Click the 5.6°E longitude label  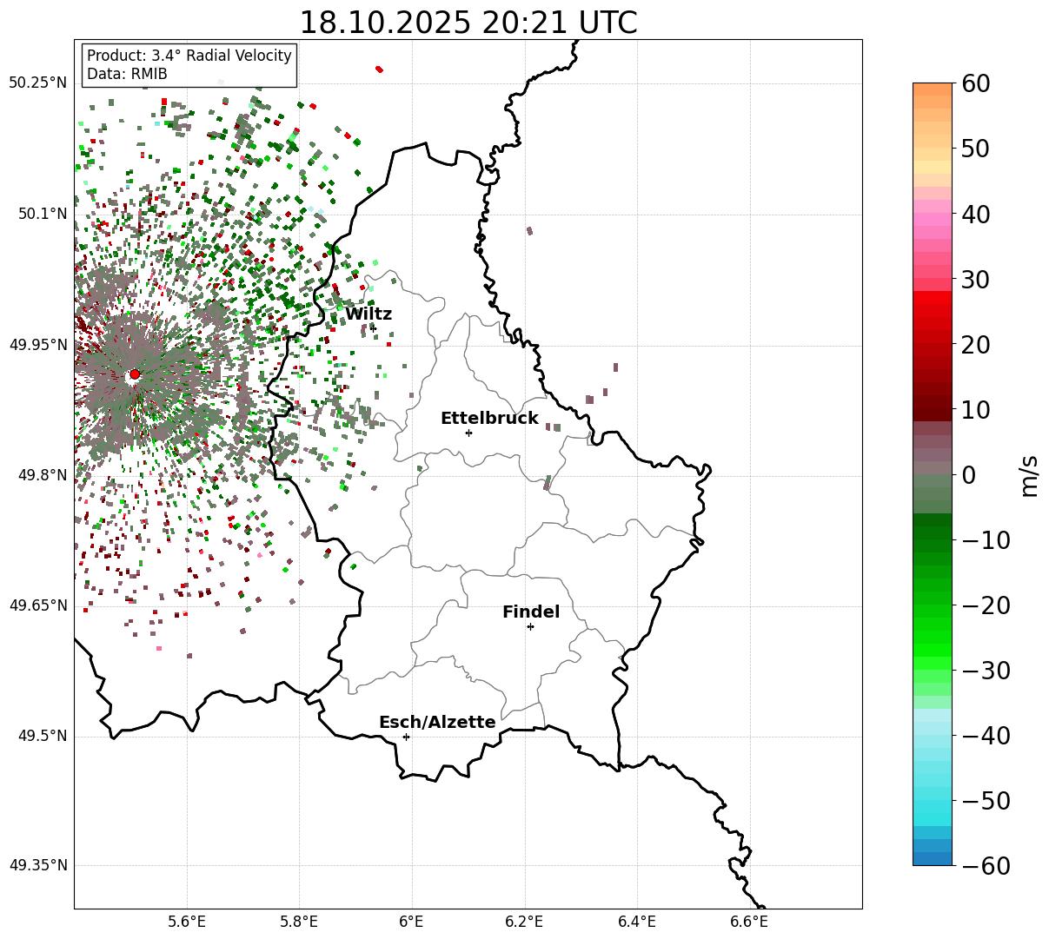(x=187, y=921)
